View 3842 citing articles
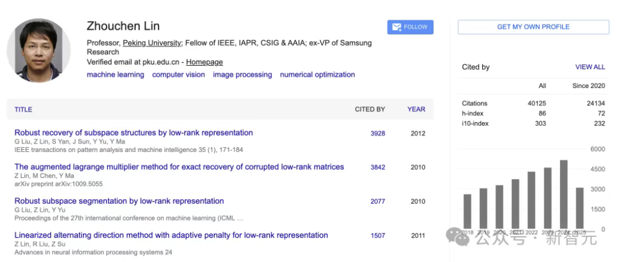 click(378, 167)
